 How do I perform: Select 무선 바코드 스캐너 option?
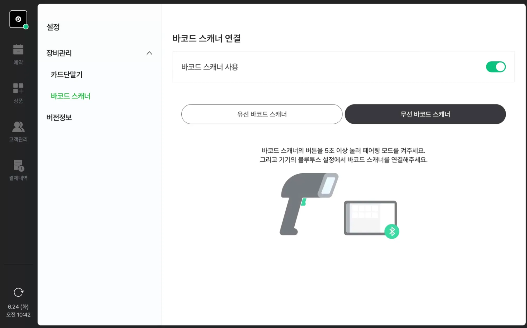tap(425, 114)
